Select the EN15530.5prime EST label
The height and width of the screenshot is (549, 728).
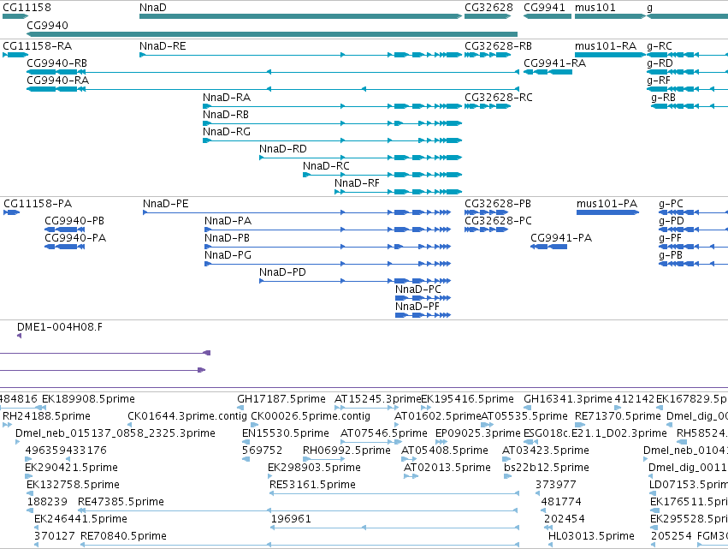tap(286, 433)
